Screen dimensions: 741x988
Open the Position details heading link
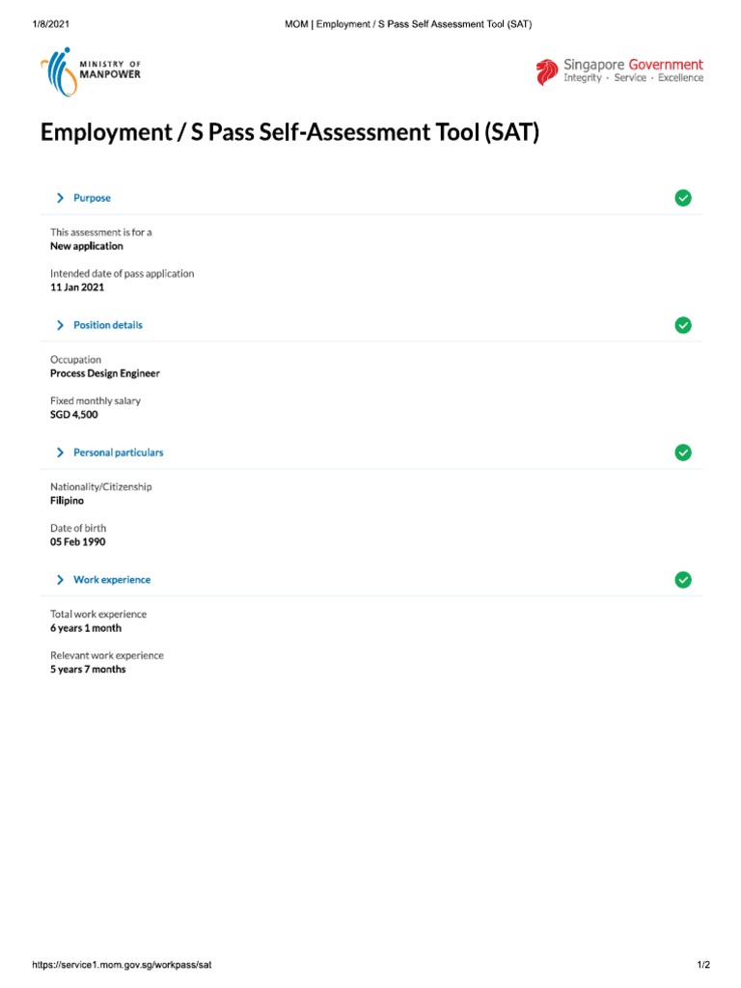point(108,325)
